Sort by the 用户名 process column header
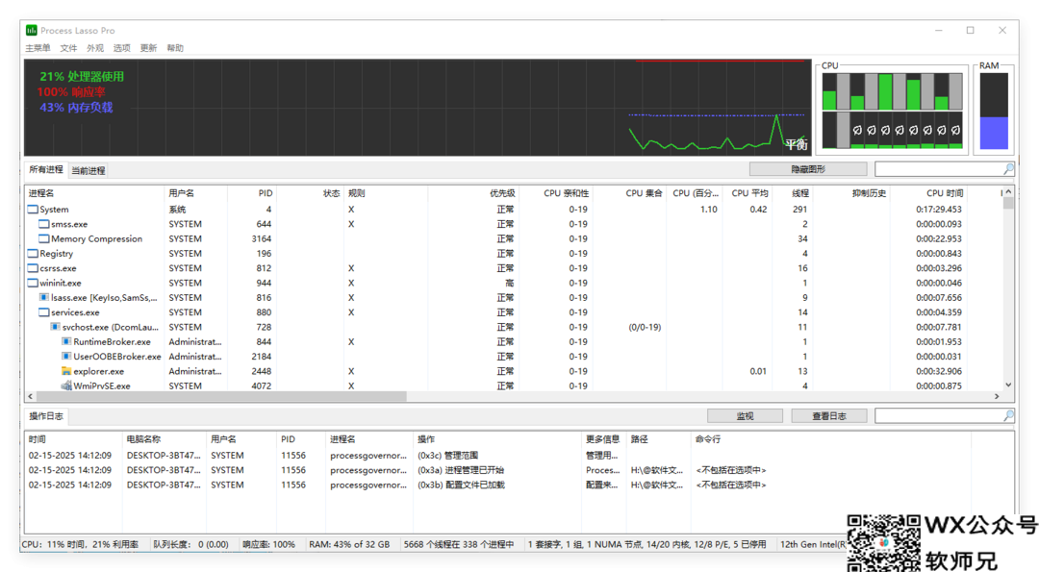Image resolution: width=1039 pixels, height=572 pixels. coord(195,193)
